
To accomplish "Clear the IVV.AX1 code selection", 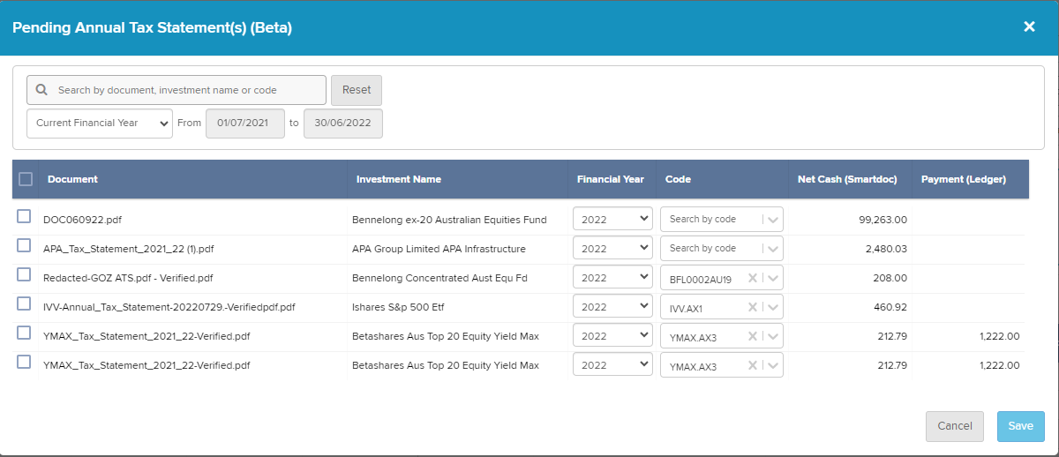I will point(753,307).
